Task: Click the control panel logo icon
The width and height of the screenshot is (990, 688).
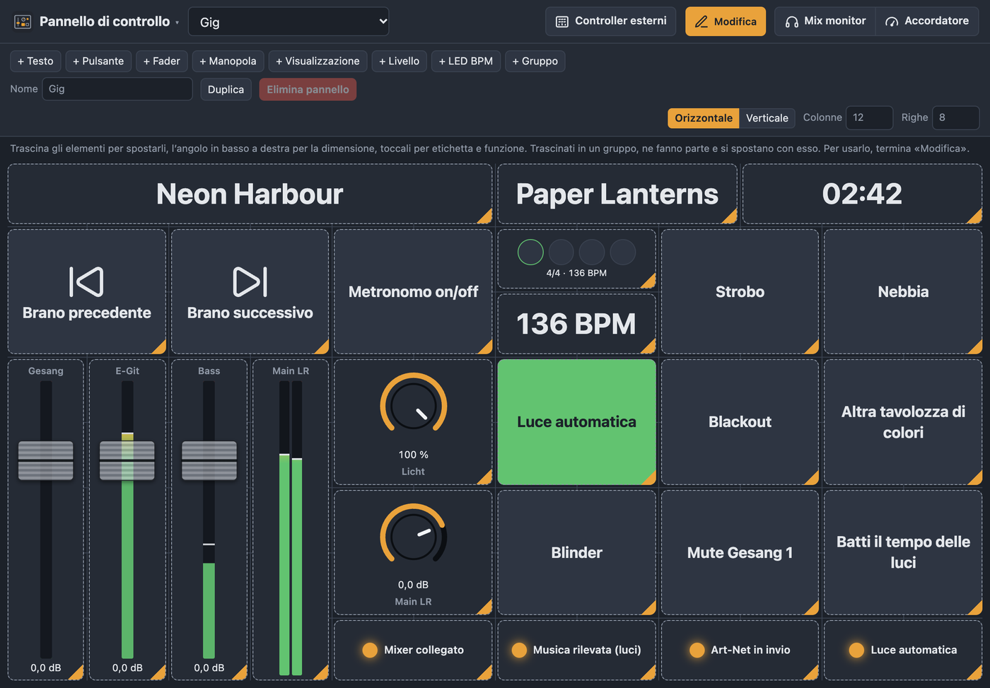Action: 23,22
